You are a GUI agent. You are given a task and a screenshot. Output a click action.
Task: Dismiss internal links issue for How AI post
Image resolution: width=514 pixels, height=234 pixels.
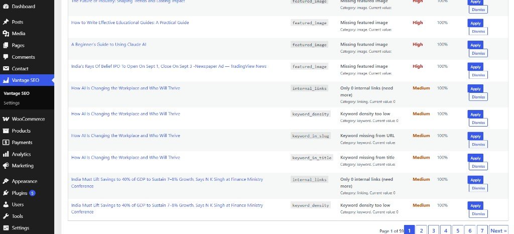(x=478, y=97)
